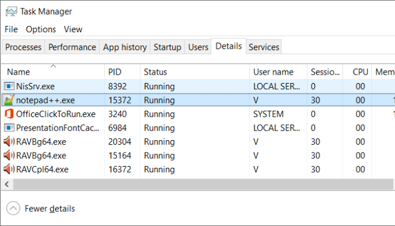
Task: Click session value 30 in notepad++.exe row
Action: tap(315, 100)
